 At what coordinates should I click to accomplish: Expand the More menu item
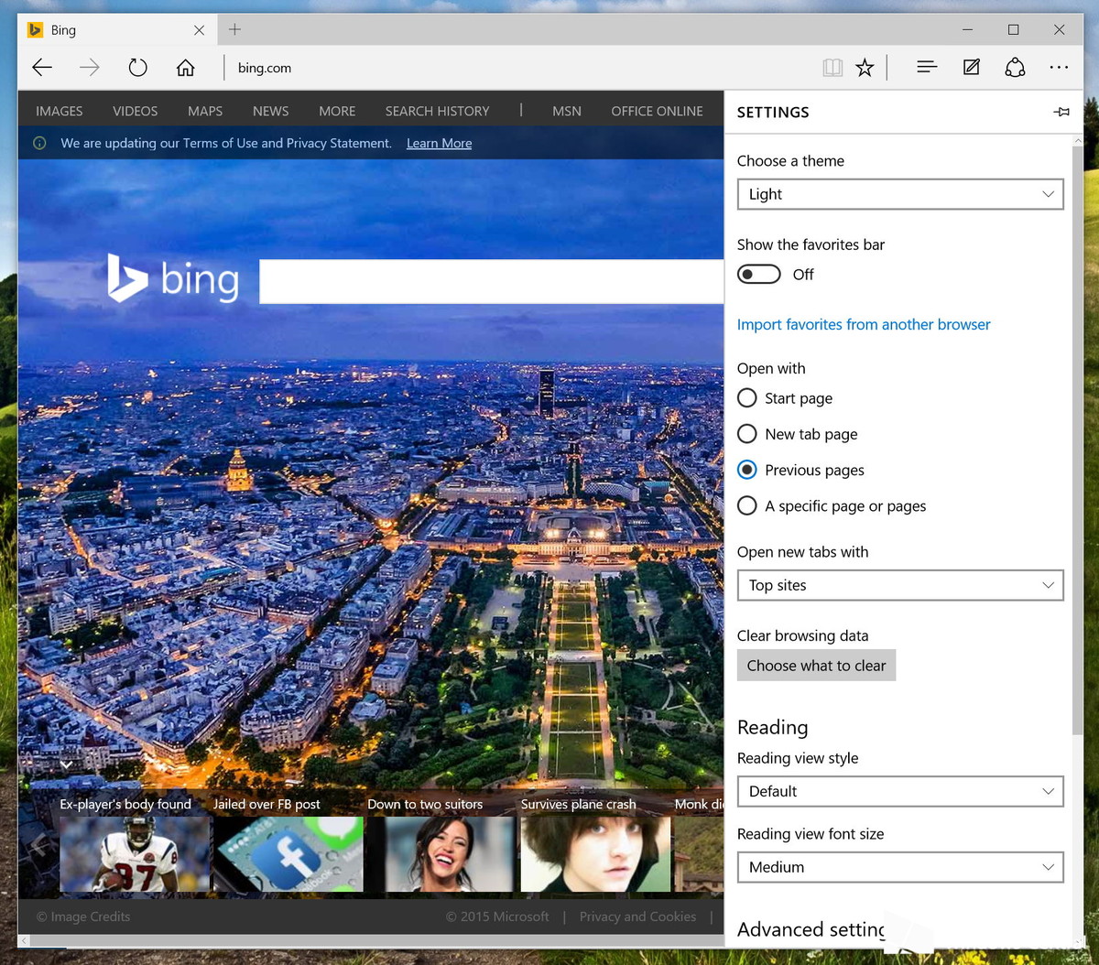337,111
